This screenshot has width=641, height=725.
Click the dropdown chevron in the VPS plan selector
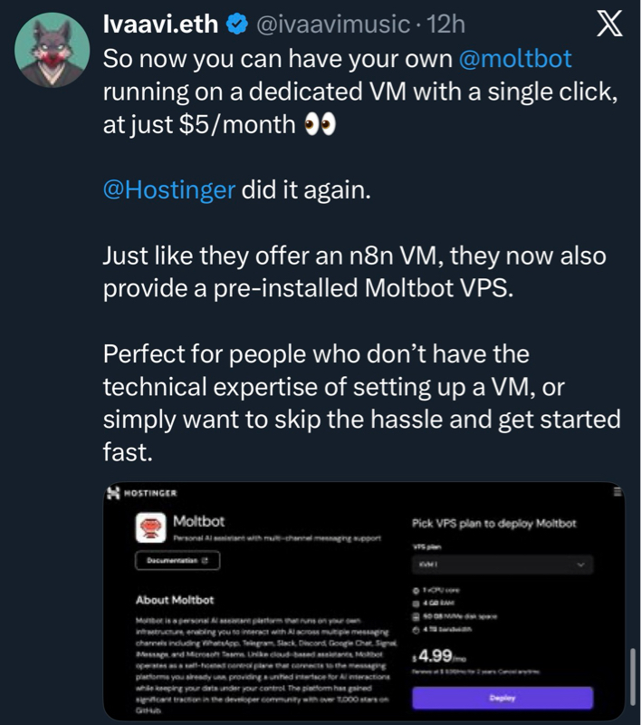click(579, 565)
